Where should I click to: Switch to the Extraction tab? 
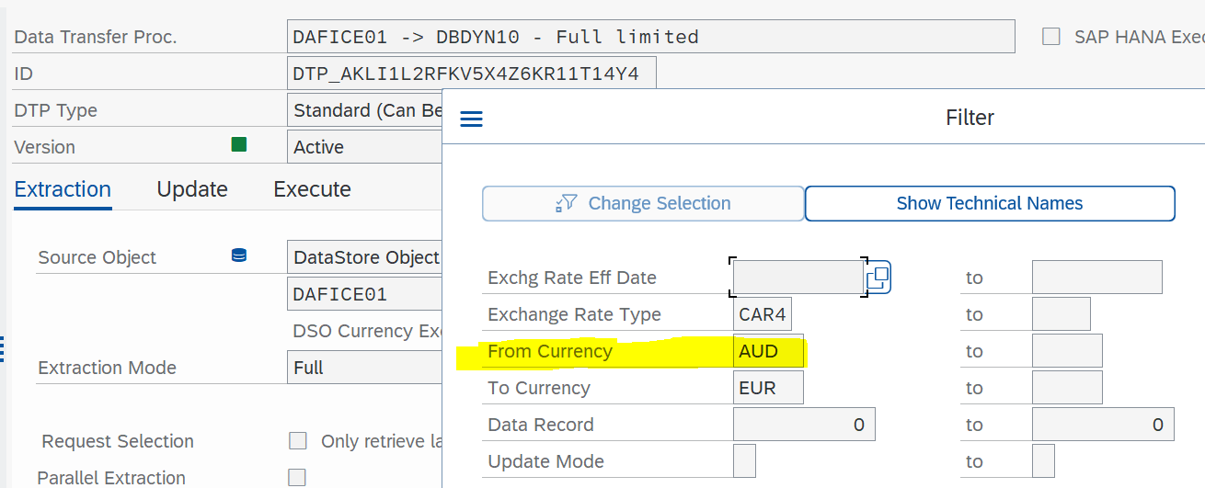click(63, 189)
